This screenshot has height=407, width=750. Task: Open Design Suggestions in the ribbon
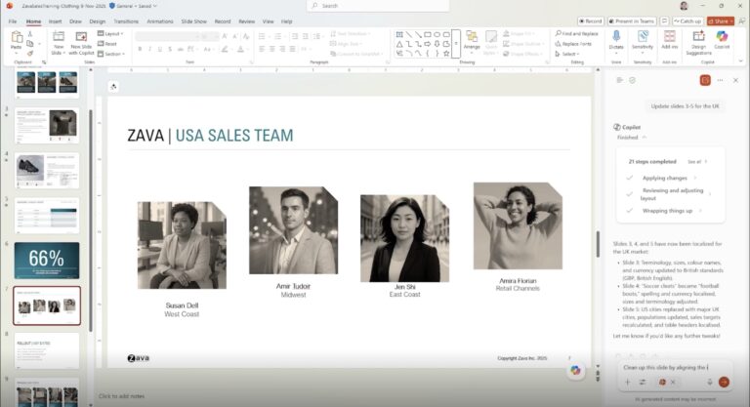coord(698,41)
